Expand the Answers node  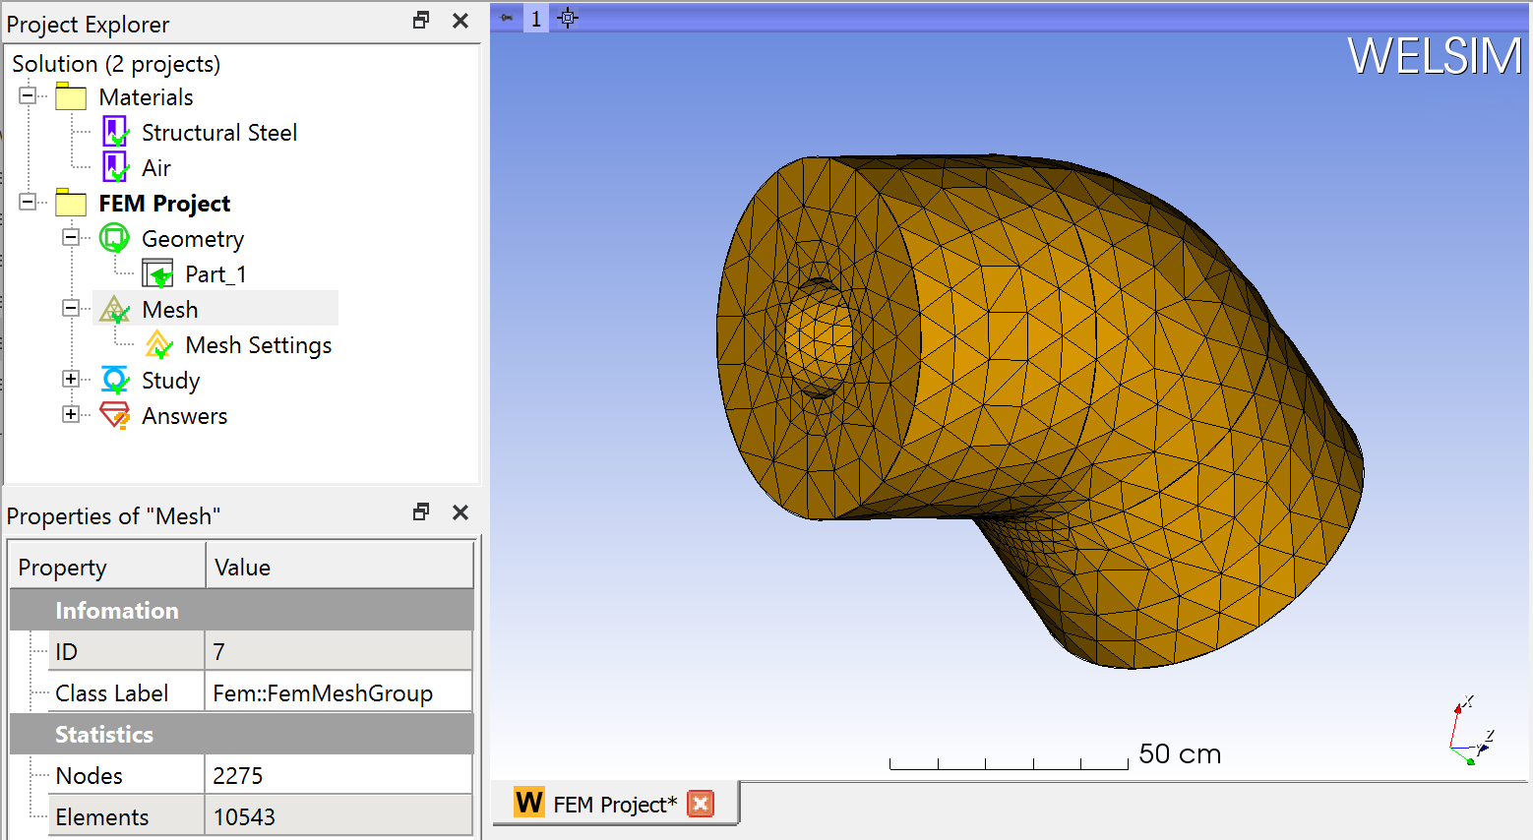(x=71, y=414)
